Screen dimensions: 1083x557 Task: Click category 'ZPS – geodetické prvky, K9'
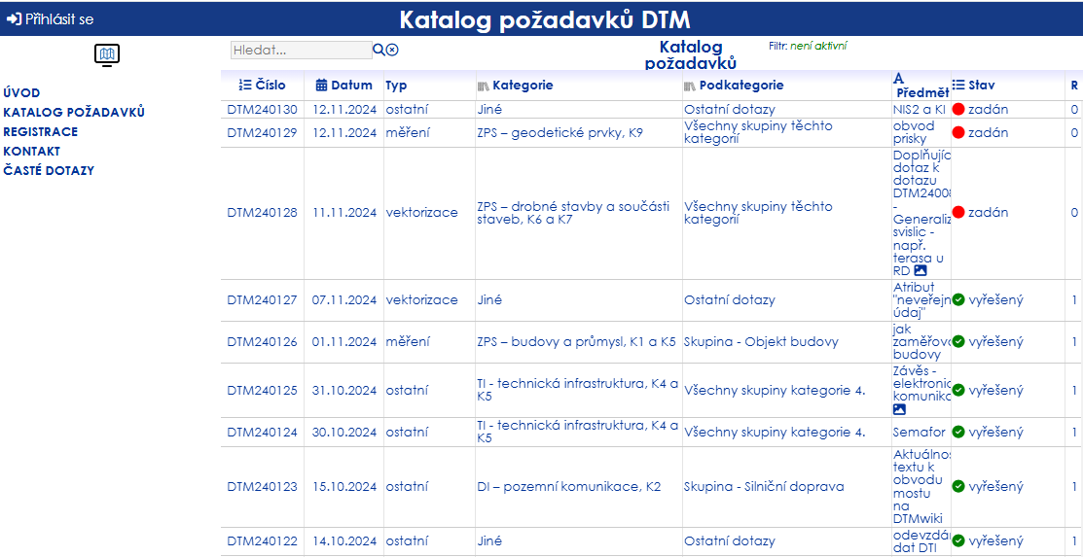(x=560, y=132)
